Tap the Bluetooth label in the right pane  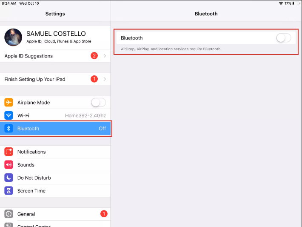132,38
